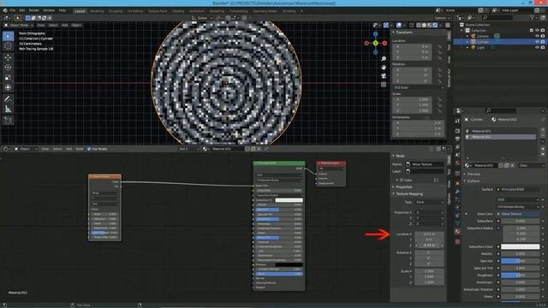Image resolution: width=548 pixels, height=308 pixels.
Task: Hide the Cylinder object via eye icon
Action: tap(537, 42)
